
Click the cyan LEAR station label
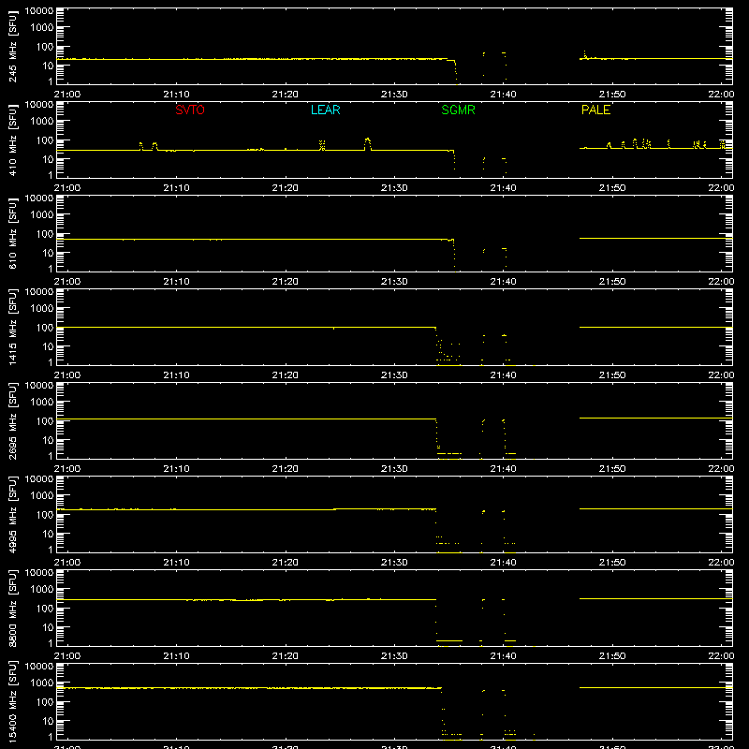(325, 110)
